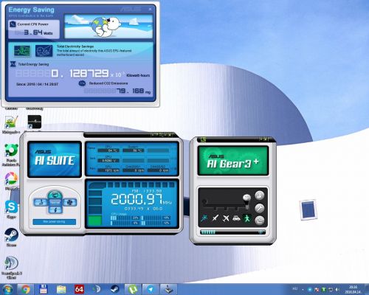Viewport: 369px width, 295px height.
Task: Click the progress bar at bottom of AI Gear3+
Action: coord(232,232)
